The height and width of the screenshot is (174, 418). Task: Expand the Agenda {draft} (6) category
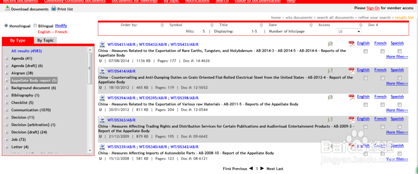6,66
